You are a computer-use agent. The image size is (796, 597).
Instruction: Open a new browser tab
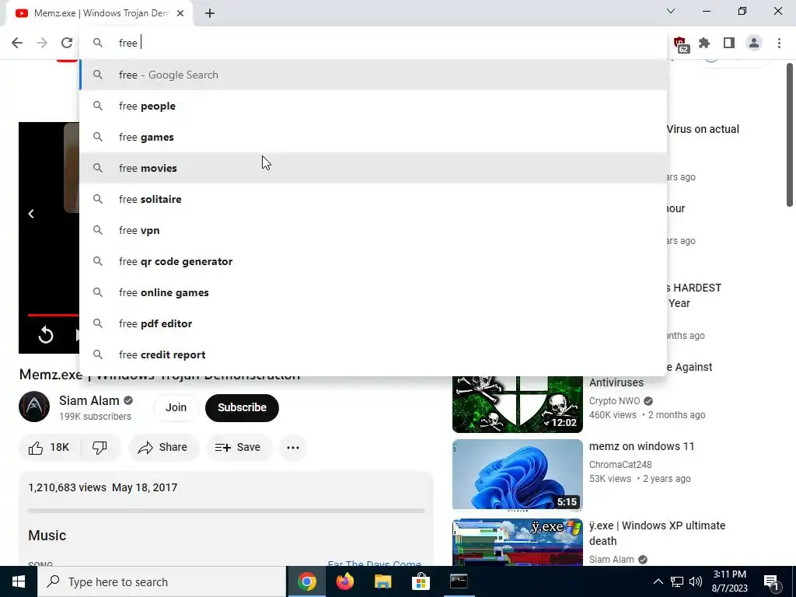pos(210,13)
